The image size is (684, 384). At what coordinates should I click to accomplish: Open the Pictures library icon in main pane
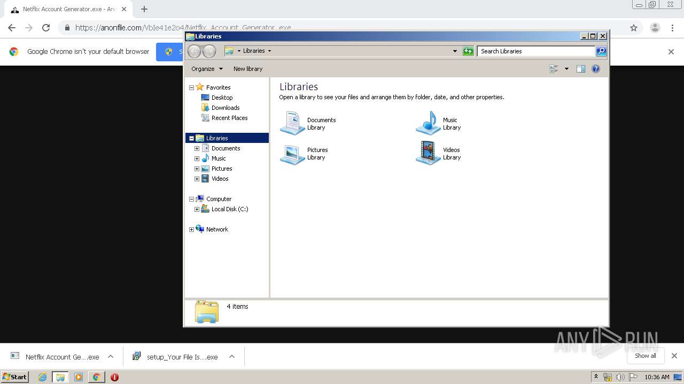tap(292, 154)
